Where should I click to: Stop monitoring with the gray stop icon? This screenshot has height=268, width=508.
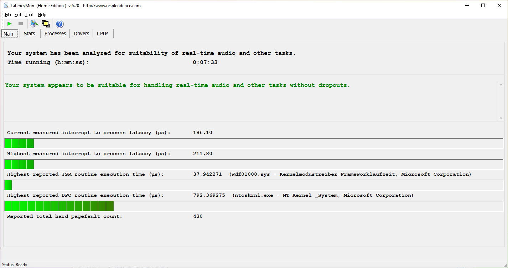[x=21, y=24]
